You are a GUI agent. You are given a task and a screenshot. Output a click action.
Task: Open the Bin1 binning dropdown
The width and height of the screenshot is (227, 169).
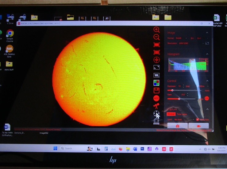[x=203, y=38]
